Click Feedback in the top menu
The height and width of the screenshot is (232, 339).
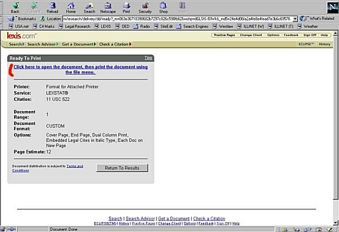pos(291,35)
